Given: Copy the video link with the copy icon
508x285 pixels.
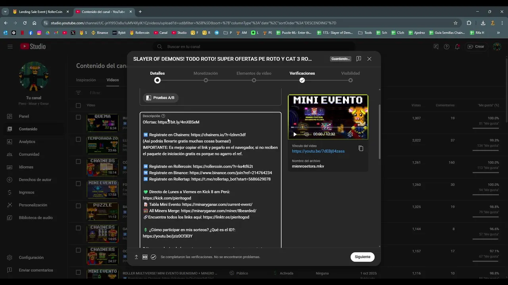Looking at the screenshot, I should pos(361,148).
